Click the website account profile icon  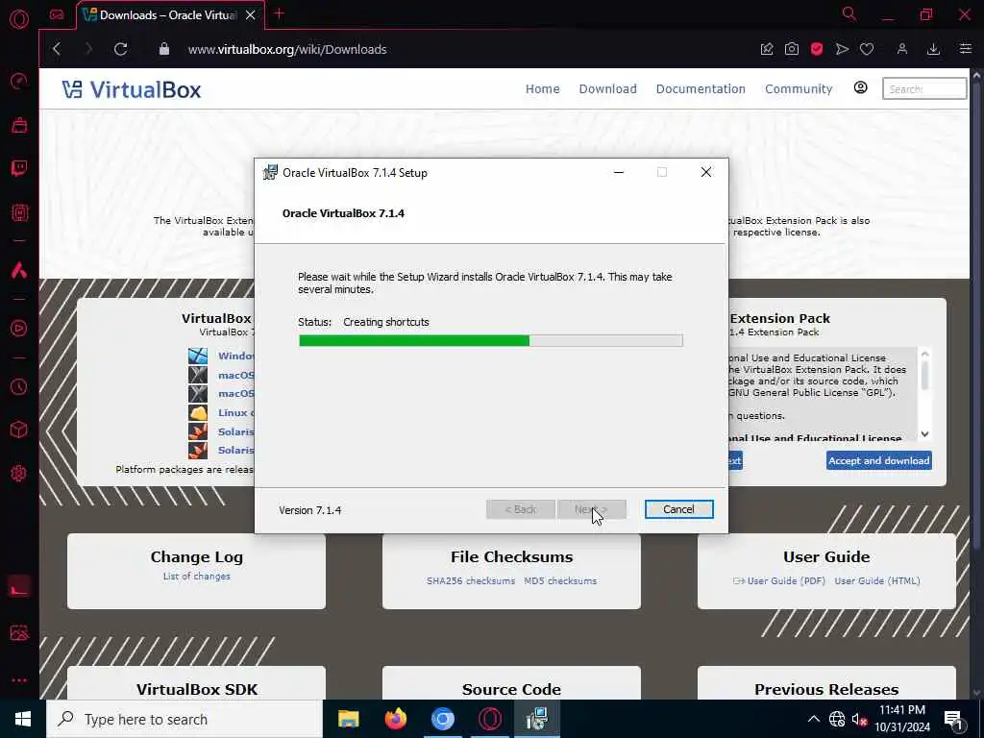pos(860,87)
